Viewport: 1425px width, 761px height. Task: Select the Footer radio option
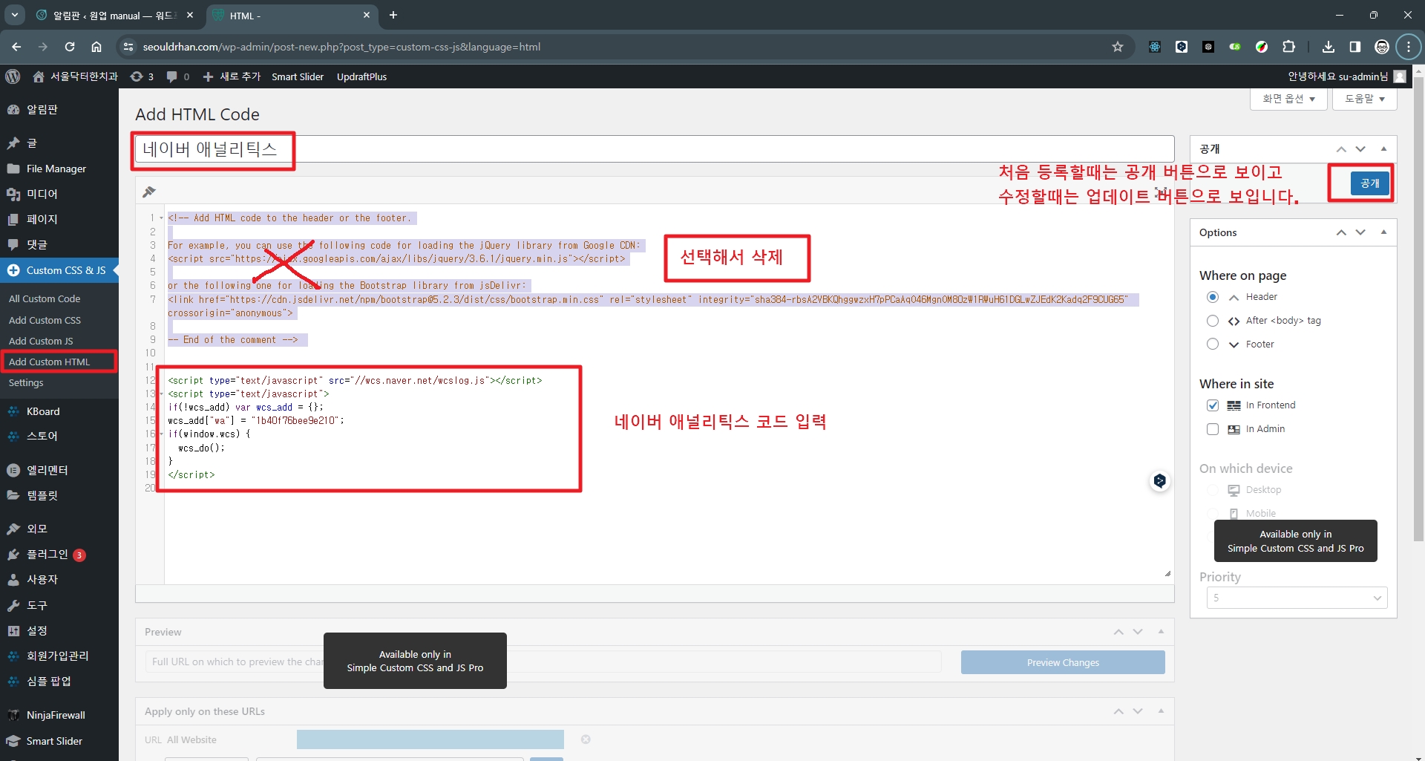[x=1213, y=344]
